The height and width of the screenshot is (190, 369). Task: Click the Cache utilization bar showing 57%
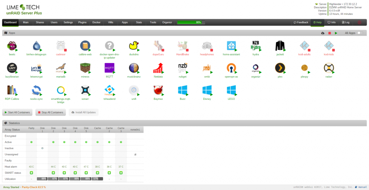pyautogui.click(x=97, y=179)
